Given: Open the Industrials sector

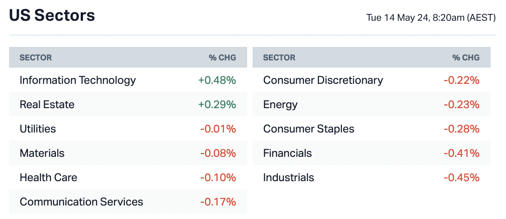Looking at the screenshot, I should pos(289,178).
